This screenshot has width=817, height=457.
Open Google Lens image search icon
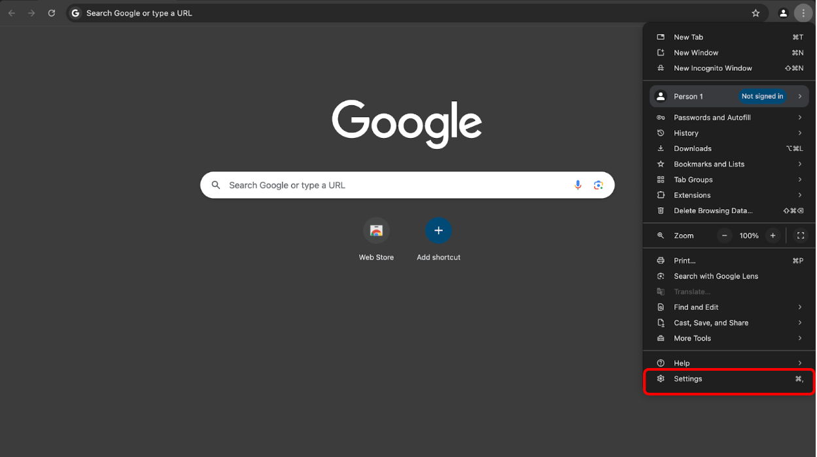(598, 185)
